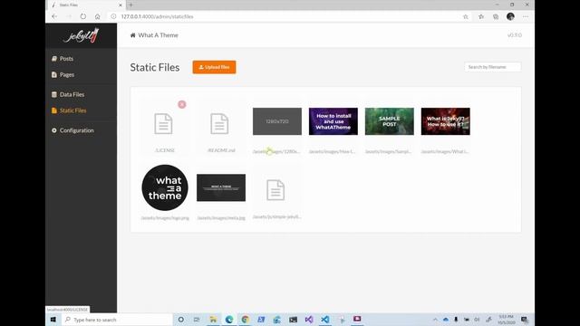The height and width of the screenshot is (326, 580).
Task: Click the browser profile avatar
Action: coord(510,16)
